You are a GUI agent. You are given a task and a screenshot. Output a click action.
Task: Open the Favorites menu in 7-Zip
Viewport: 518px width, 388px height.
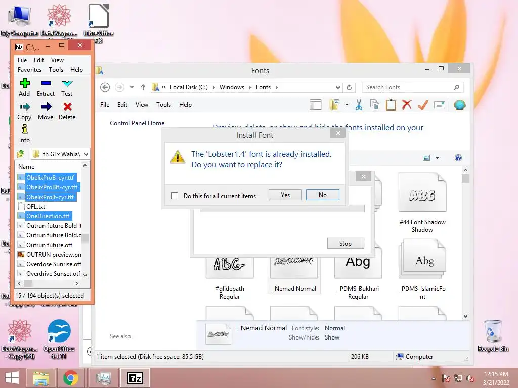(x=29, y=69)
